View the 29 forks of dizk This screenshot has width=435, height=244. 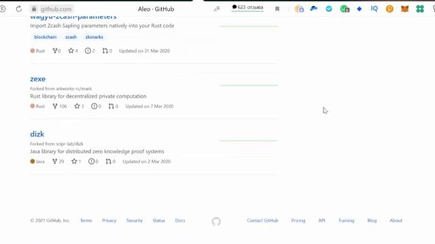point(58,161)
